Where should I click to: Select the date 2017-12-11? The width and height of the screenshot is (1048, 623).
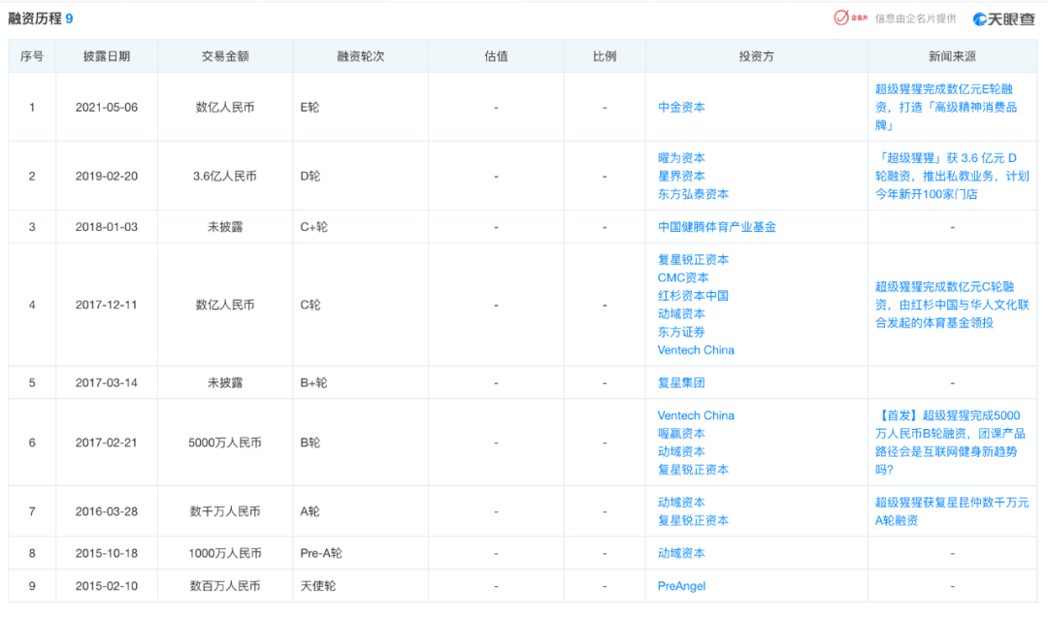click(107, 304)
